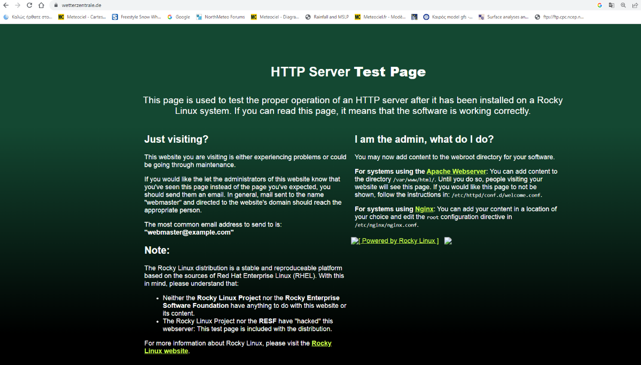Click the '/var/www/html/' directory text

(x=414, y=180)
